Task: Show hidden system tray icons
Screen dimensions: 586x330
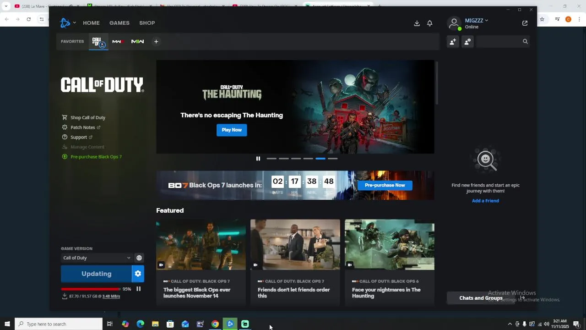Action: click(510, 324)
